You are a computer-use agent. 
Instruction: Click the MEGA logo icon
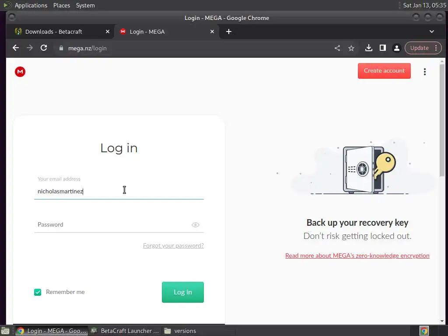click(x=20, y=71)
